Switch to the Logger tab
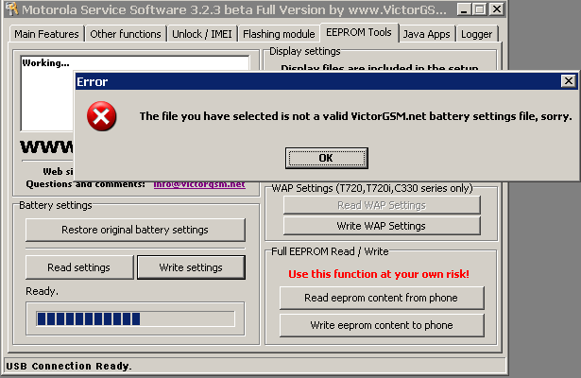This screenshot has height=378, width=581. click(476, 34)
